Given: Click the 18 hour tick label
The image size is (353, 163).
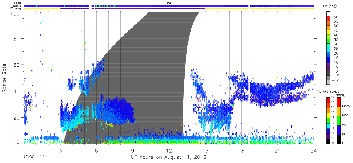Looking at the screenshot, I should [241, 151].
